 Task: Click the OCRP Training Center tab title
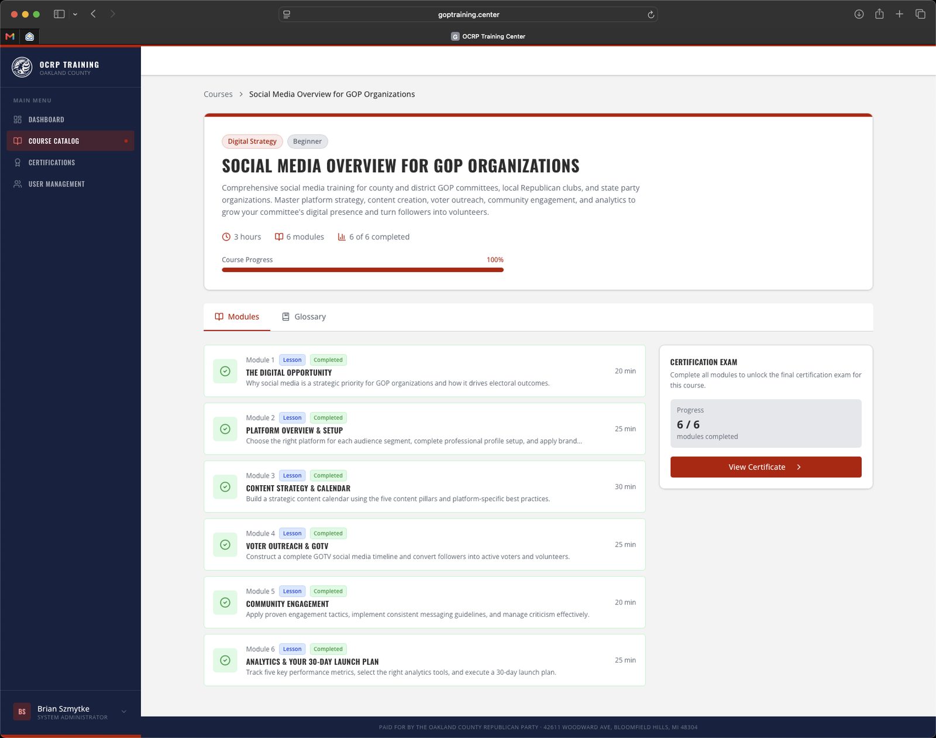click(x=494, y=36)
